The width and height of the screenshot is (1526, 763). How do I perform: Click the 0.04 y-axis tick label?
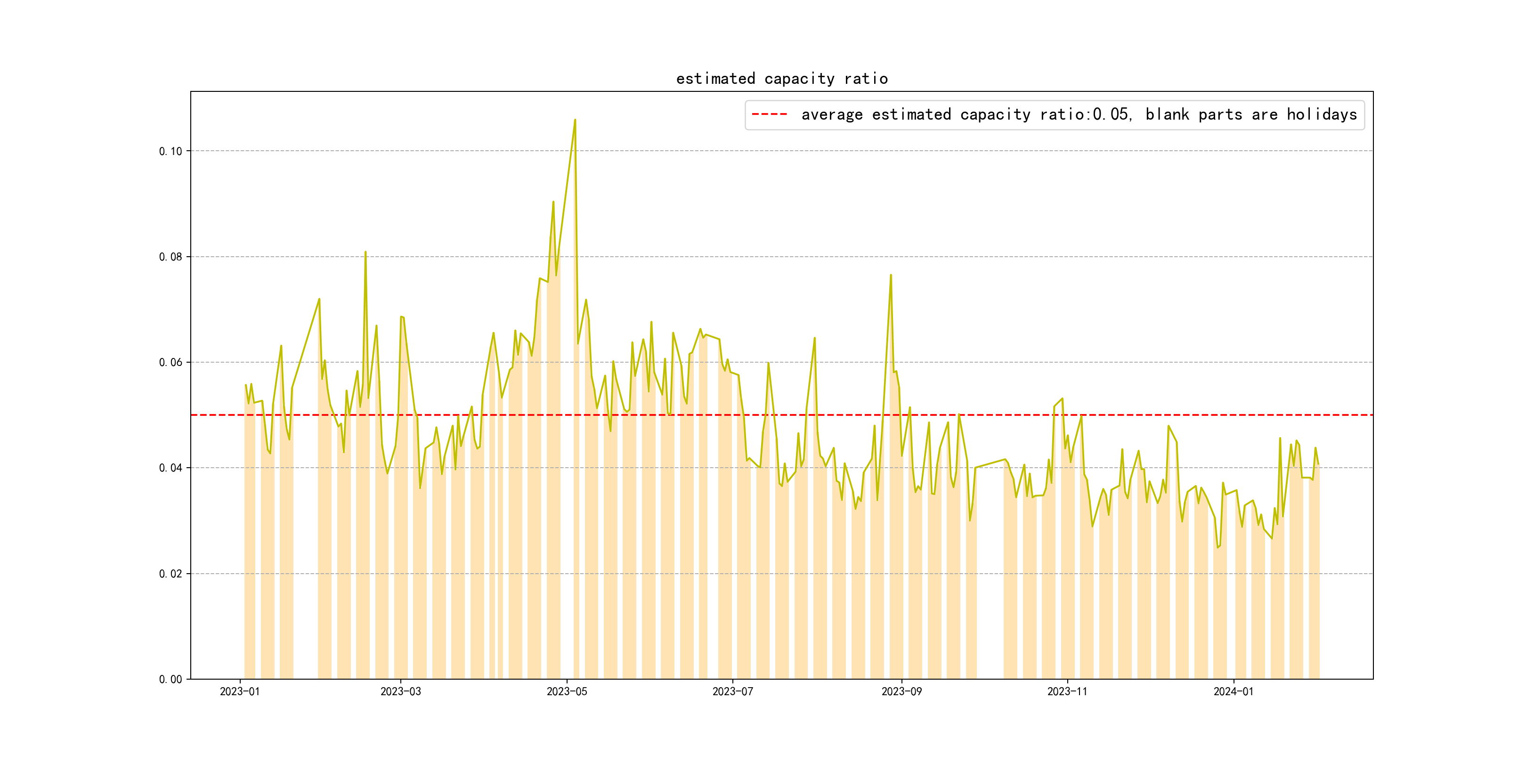coord(170,467)
